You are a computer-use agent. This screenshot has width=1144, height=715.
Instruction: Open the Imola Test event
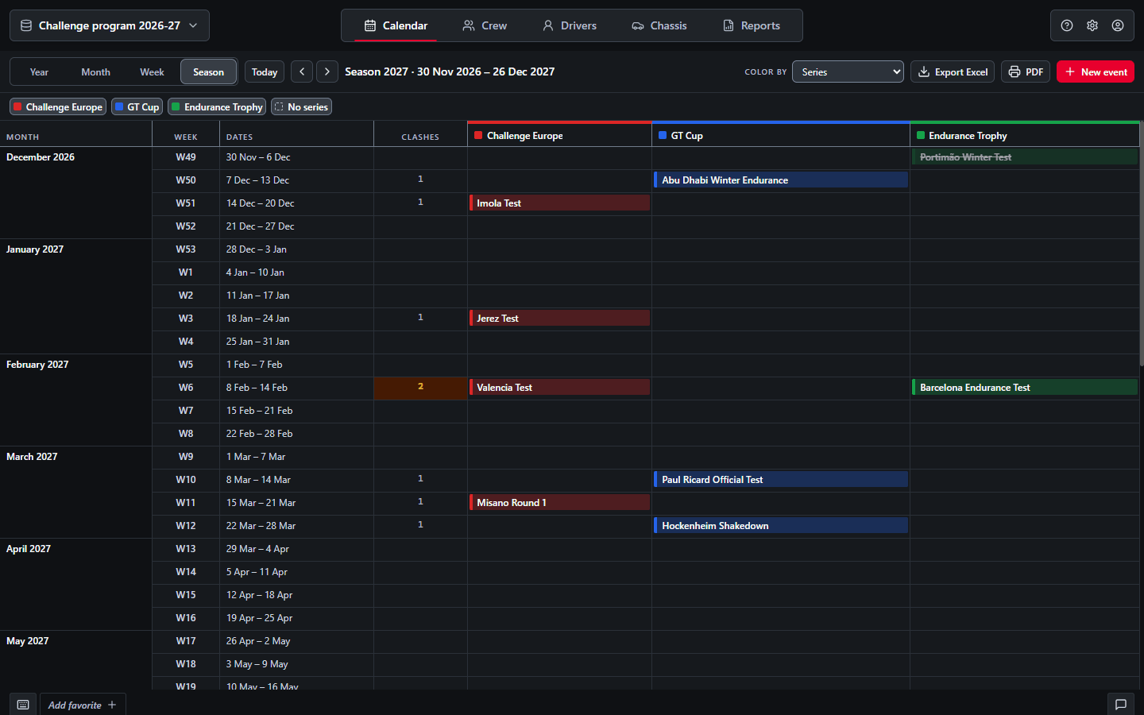pos(559,203)
